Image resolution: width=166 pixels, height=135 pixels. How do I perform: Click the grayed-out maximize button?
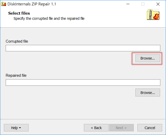pos(143,4)
